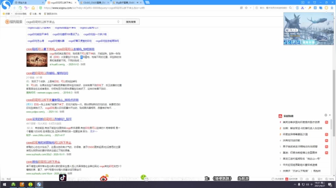Click the zoom 100% magnifier in status bar
The image size is (336, 188).
click(x=327, y=179)
